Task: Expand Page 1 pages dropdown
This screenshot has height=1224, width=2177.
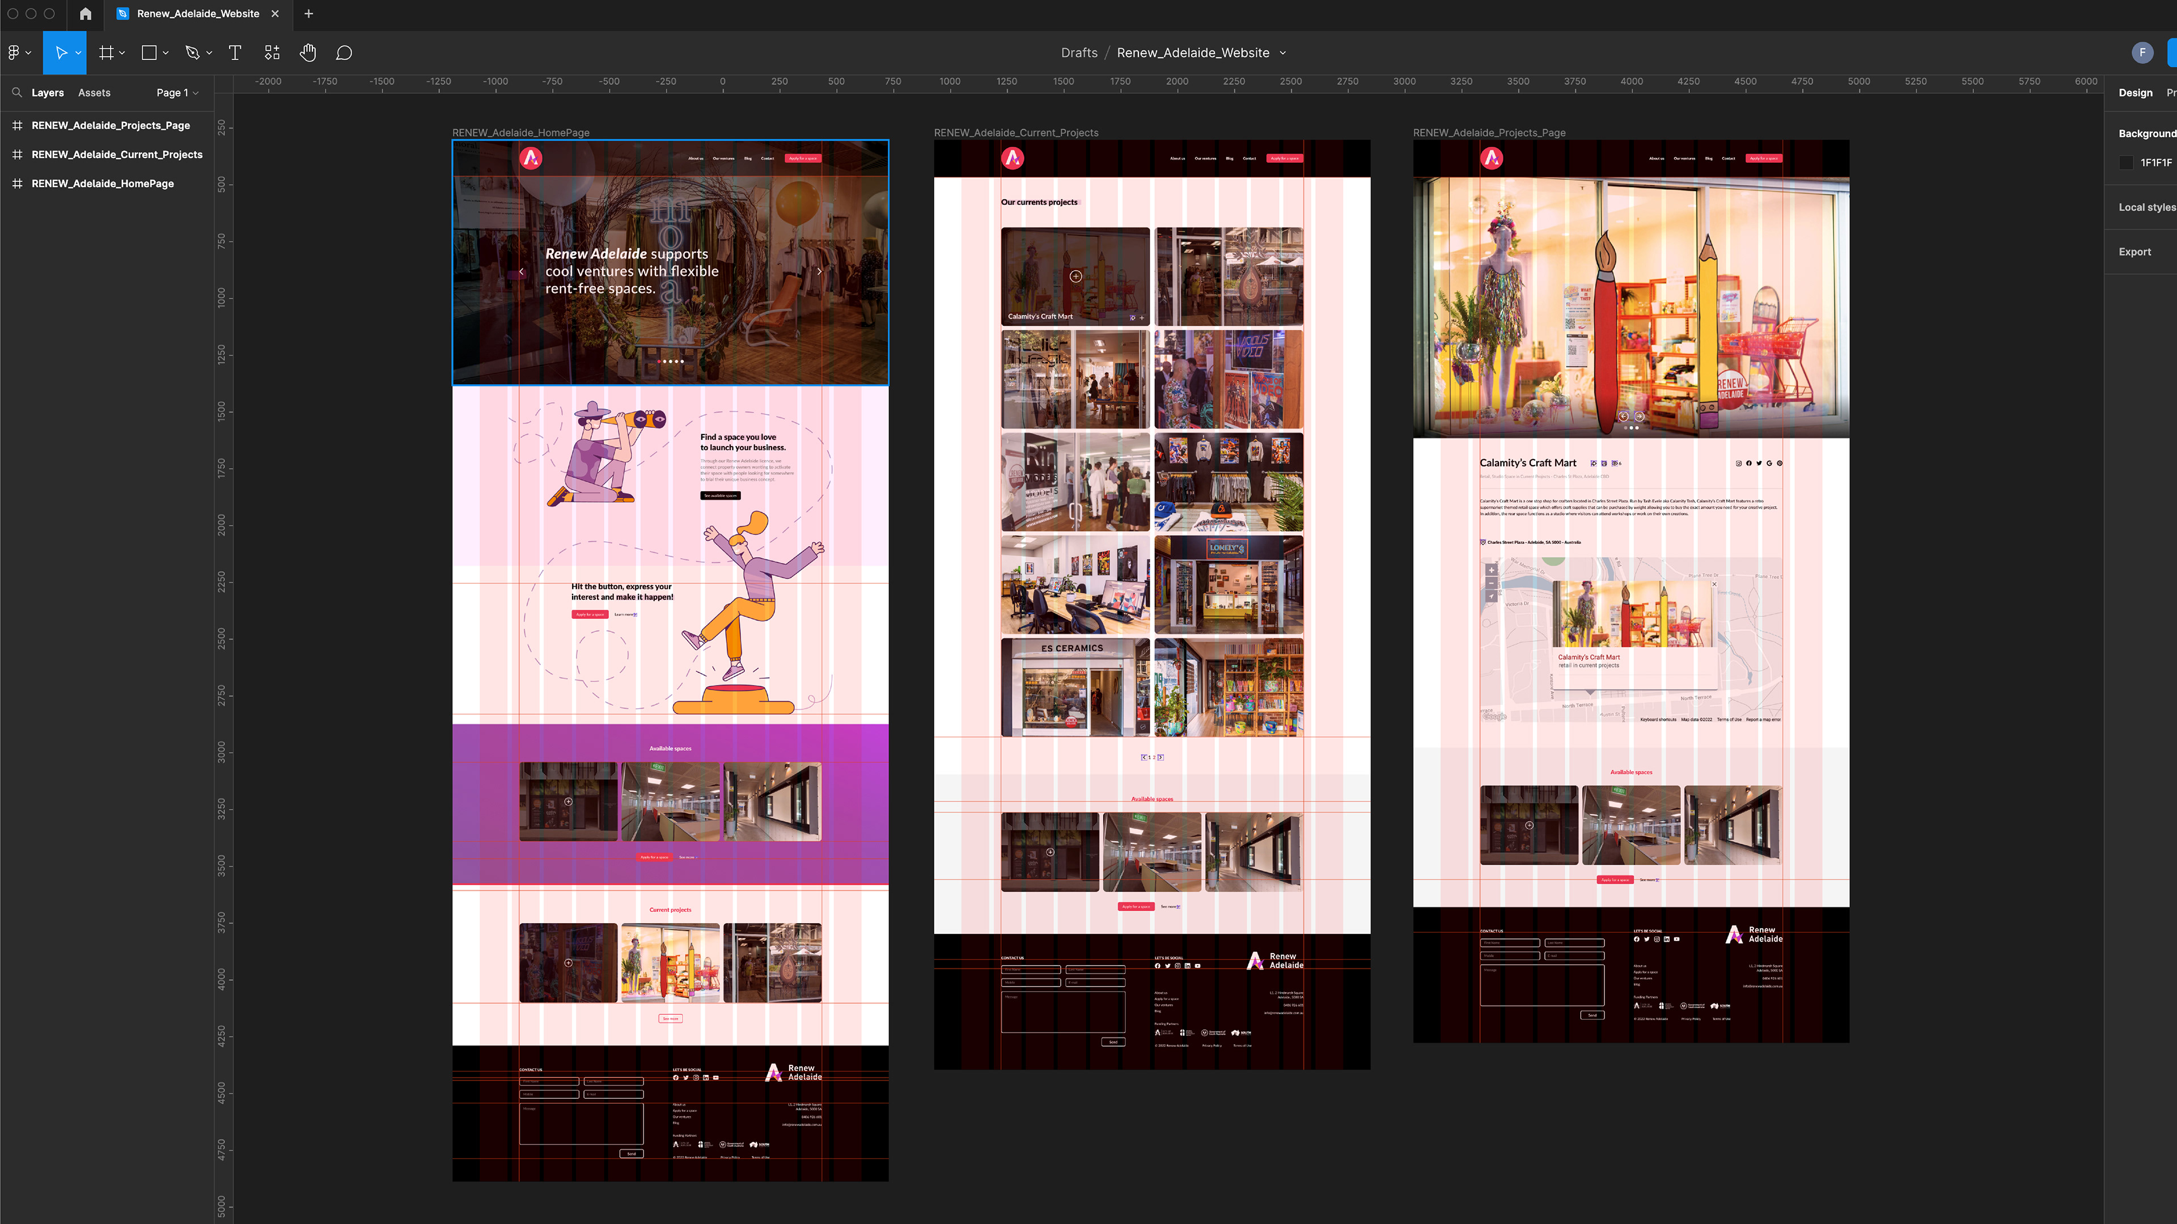Action: click(x=177, y=92)
